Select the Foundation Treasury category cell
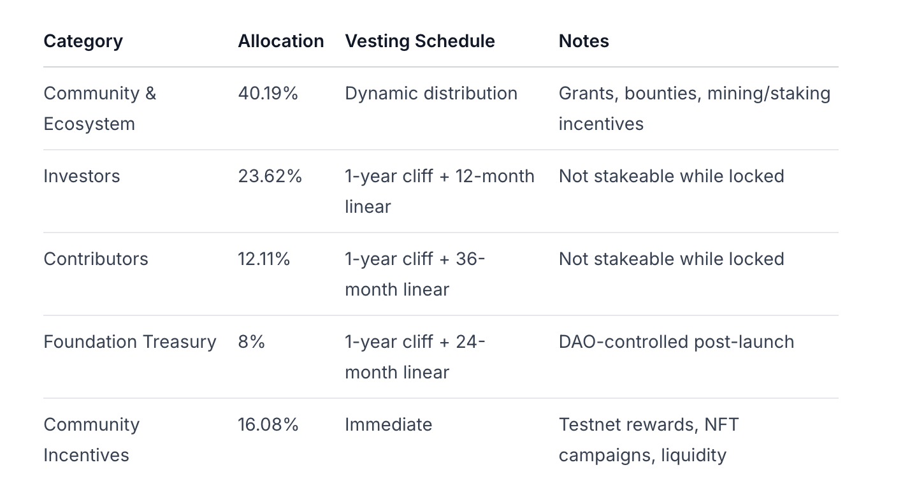This screenshot has height=488, width=910. [x=130, y=342]
